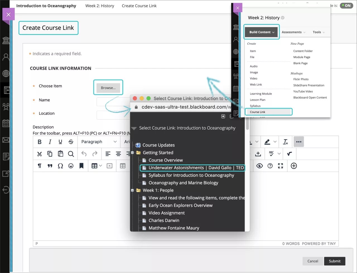Viewport: 357px width, 273px height.
Task: Apply italic formatting in the editor toolbar
Action: click(50, 142)
